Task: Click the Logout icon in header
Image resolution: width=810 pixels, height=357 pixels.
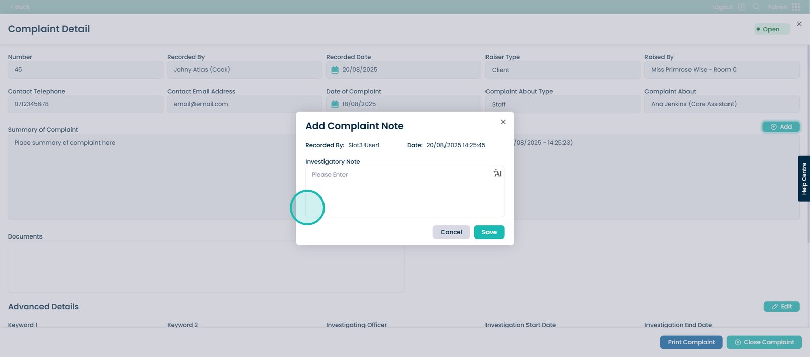Action: click(x=741, y=7)
